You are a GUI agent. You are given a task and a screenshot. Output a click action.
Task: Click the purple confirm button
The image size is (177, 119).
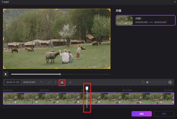click(x=142, y=114)
